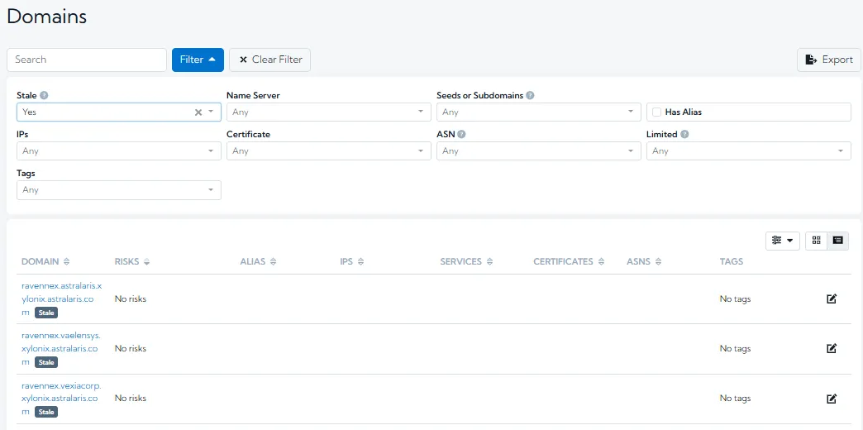This screenshot has width=863, height=430.
Task: Click the Stale badge on ravennex.vexiacorp row
Action: (46, 412)
